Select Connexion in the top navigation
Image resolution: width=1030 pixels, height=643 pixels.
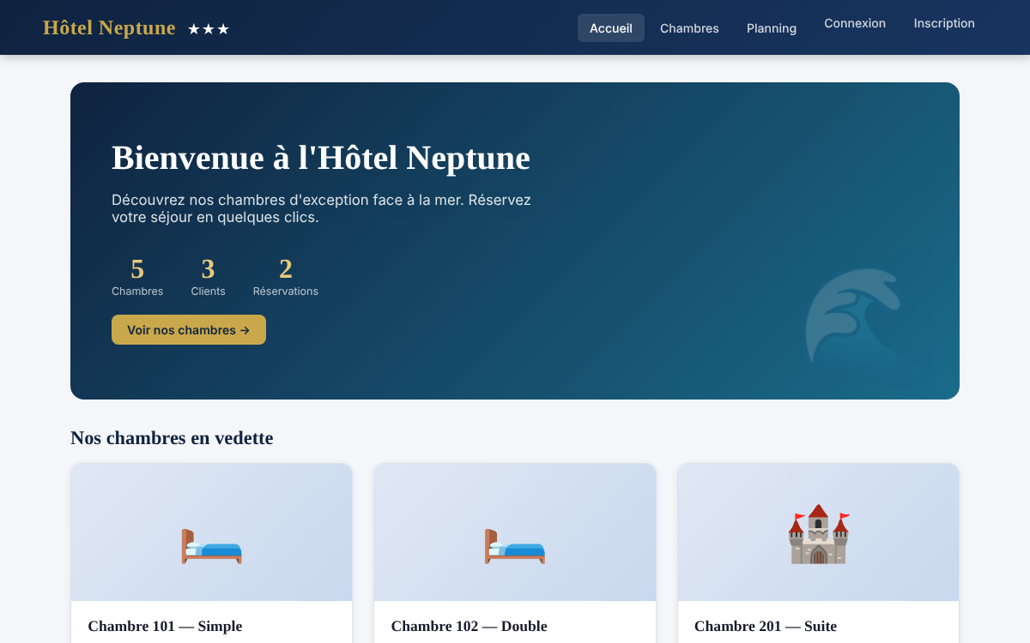(x=855, y=23)
